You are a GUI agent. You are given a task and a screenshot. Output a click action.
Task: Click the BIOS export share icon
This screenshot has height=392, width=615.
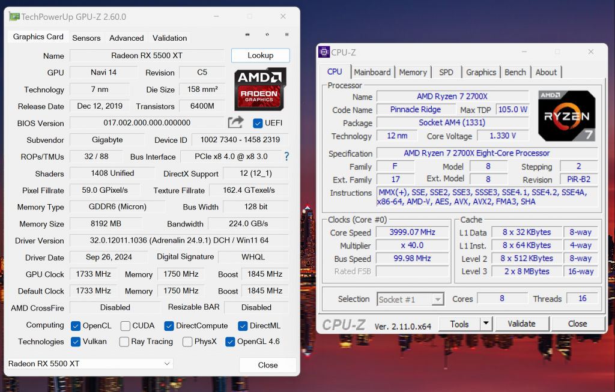click(235, 122)
